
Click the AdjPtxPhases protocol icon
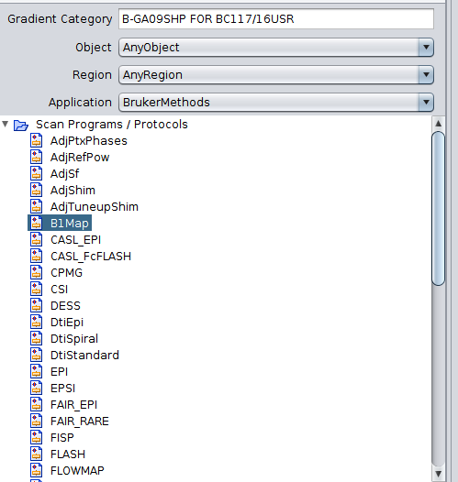click(36, 140)
